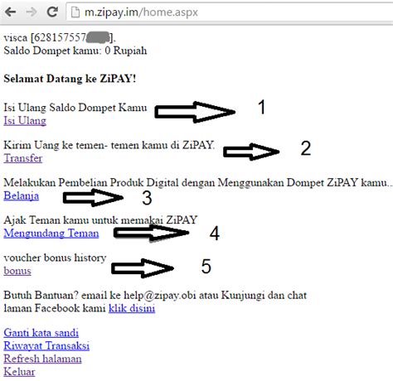Open the Riwayat Transaksi link
This screenshot has width=393, height=381.
[x=46, y=345]
